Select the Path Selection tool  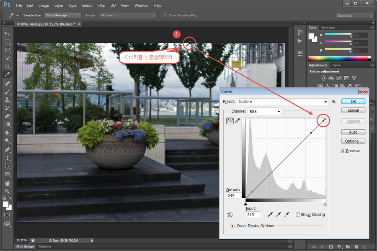pos(7,166)
